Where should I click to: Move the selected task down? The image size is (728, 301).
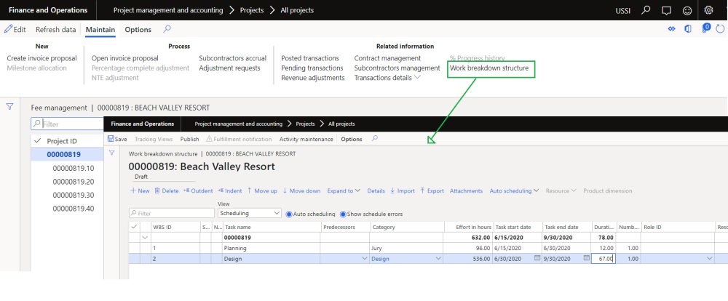click(x=301, y=190)
